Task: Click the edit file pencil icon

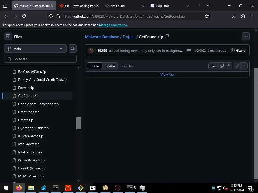Action: pyautogui.click(x=237, y=66)
